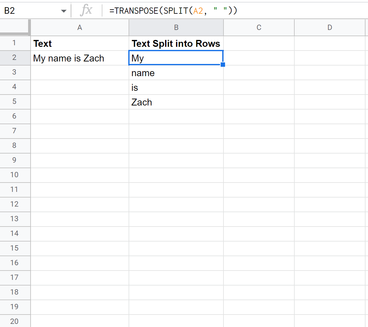The width and height of the screenshot is (368, 327).
Task: Select row header 20
Action: point(15,321)
